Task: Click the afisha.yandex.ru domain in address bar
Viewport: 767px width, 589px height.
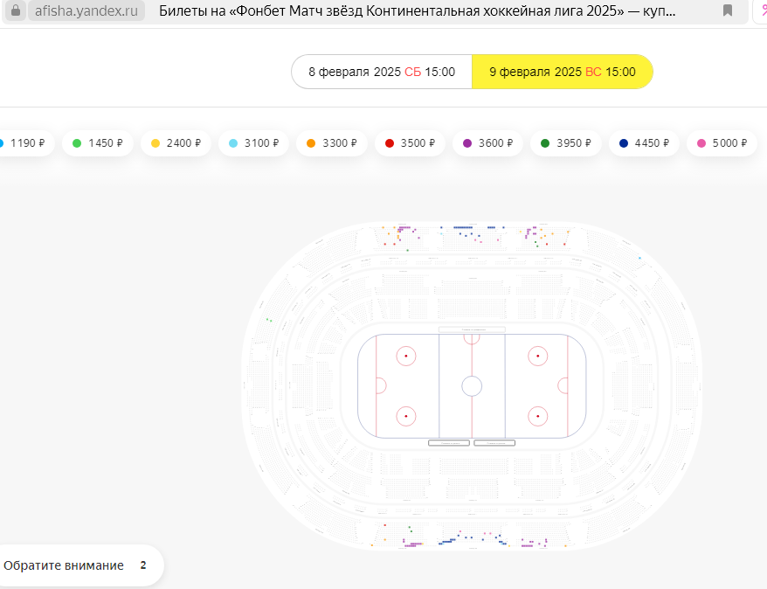Action: tap(86, 10)
